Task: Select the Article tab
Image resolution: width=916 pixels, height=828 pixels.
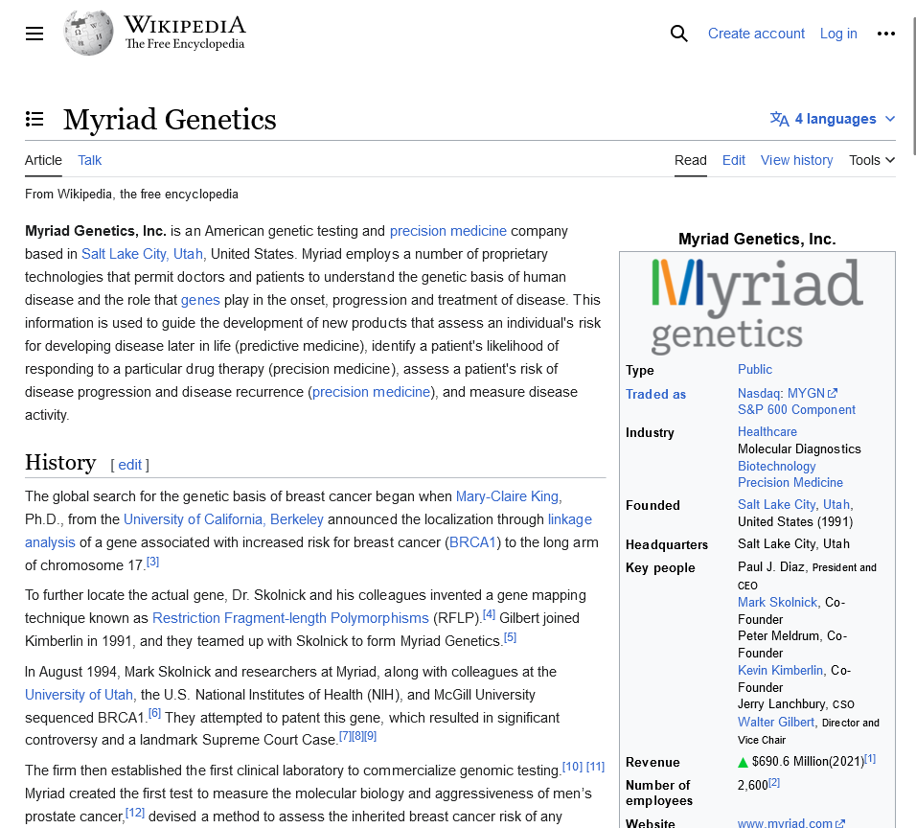Action: [x=43, y=160]
